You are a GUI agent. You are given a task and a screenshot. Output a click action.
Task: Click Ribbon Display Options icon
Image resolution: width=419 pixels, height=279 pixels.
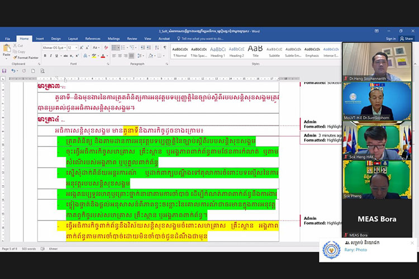[x=377, y=31]
